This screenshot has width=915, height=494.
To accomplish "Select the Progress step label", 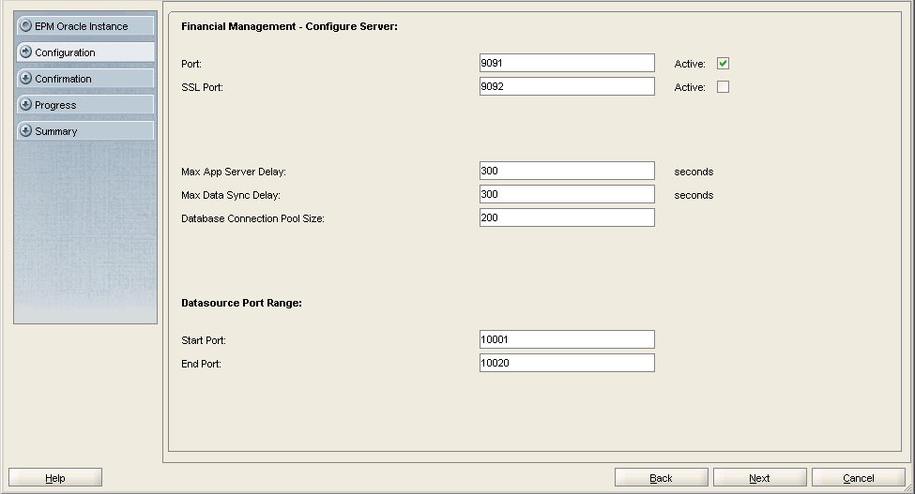I will click(x=55, y=105).
